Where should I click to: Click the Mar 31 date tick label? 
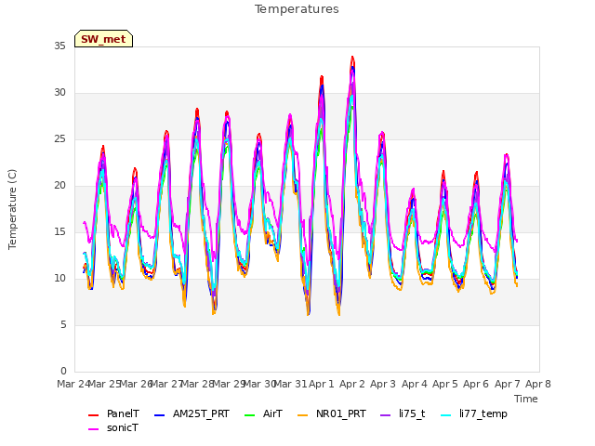click(x=291, y=384)
